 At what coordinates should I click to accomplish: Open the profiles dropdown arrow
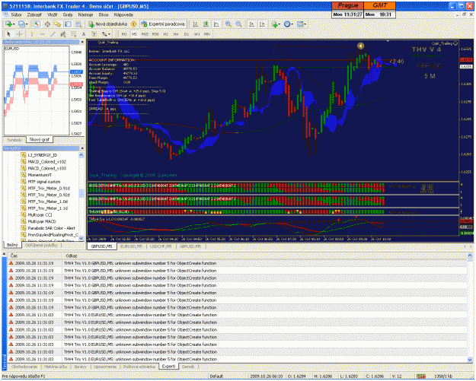[x=27, y=24]
